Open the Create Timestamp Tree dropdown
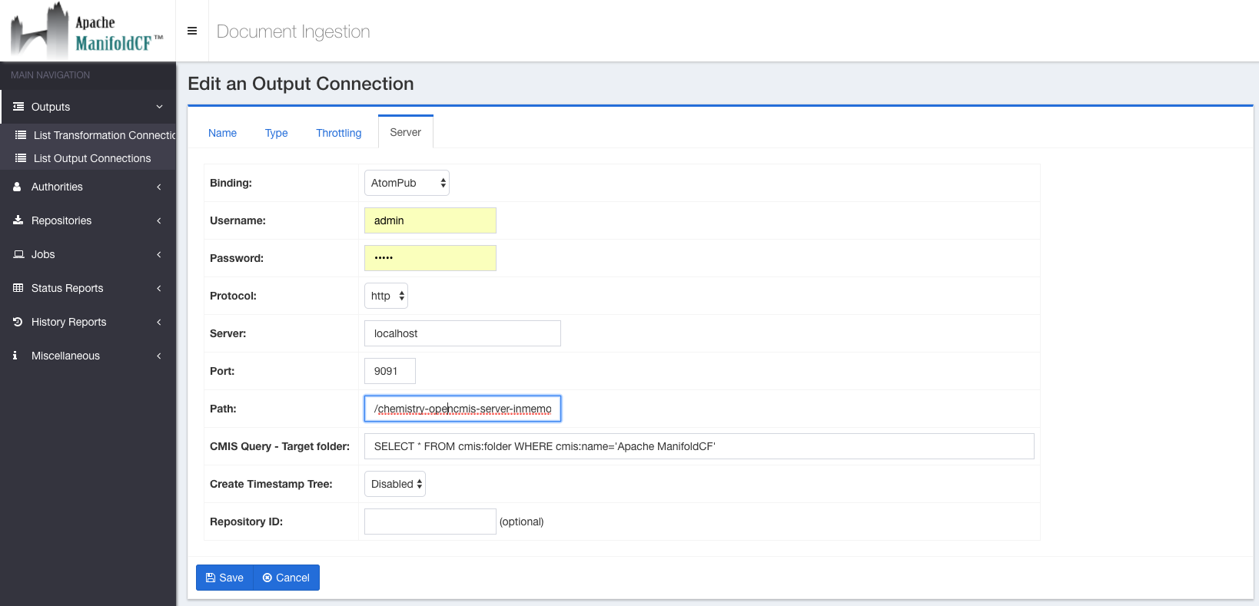The width and height of the screenshot is (1259, 606). 395,484
